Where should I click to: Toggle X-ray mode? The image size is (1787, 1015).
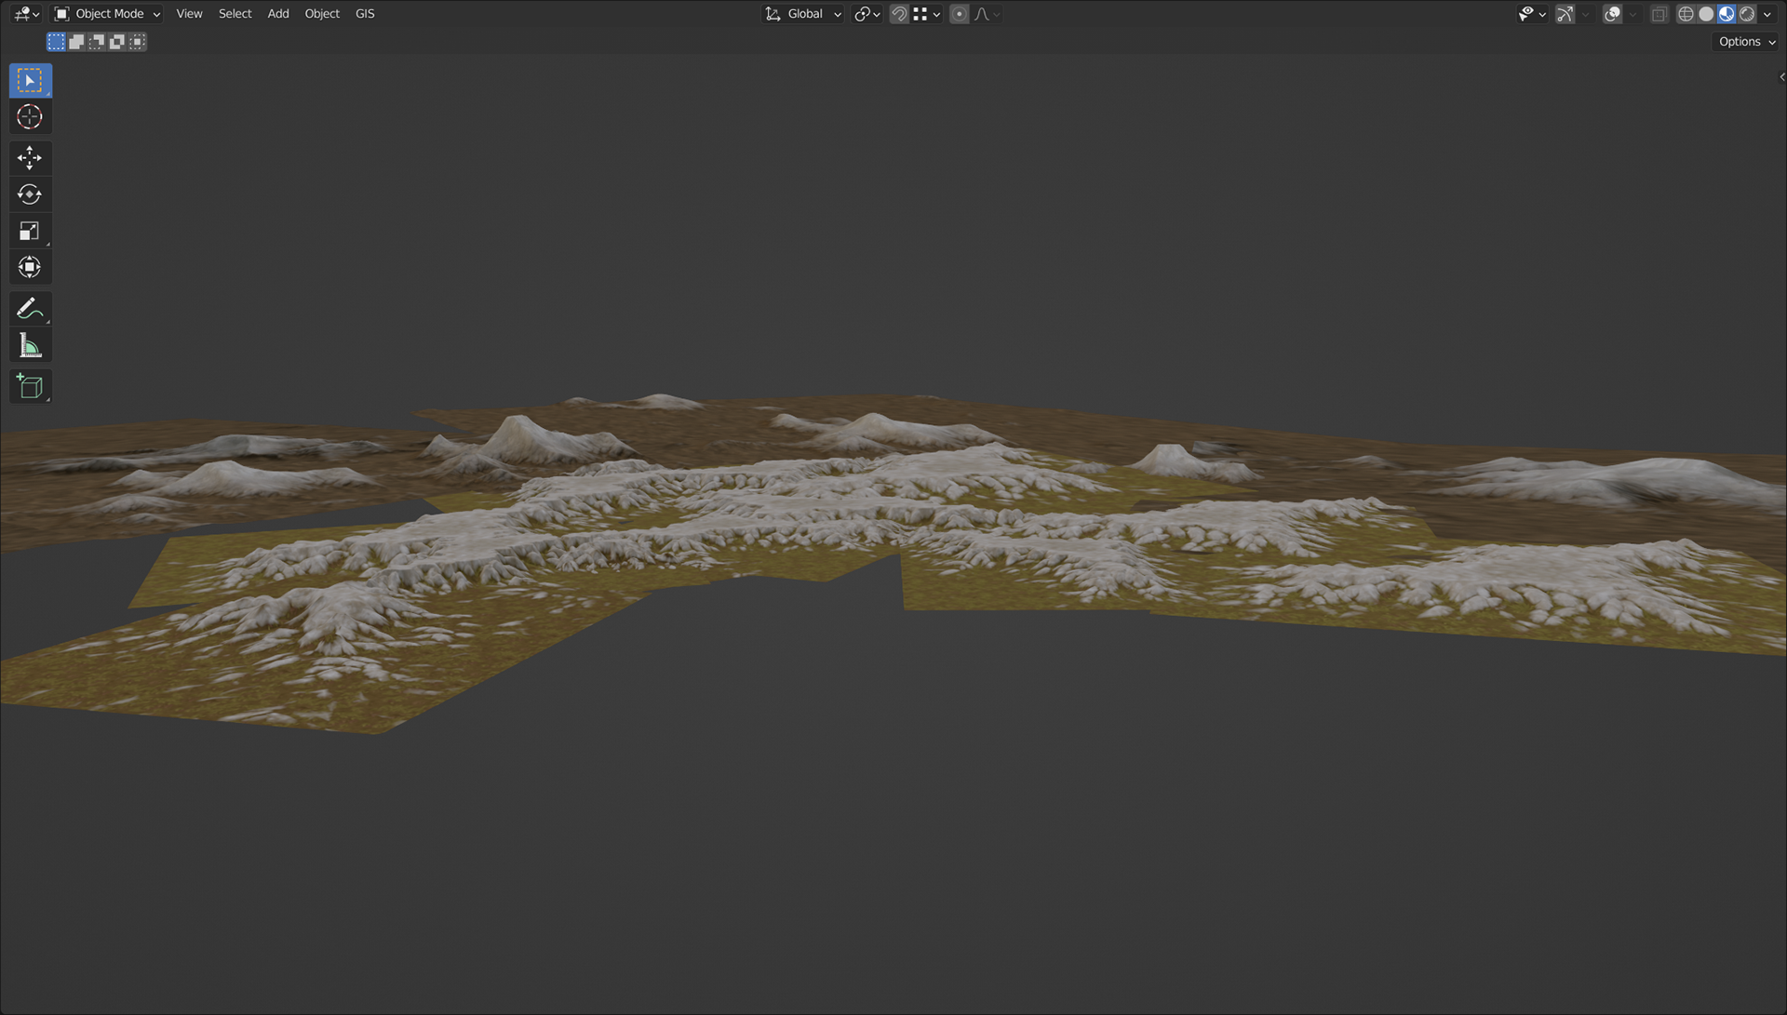coord(1659,14)
